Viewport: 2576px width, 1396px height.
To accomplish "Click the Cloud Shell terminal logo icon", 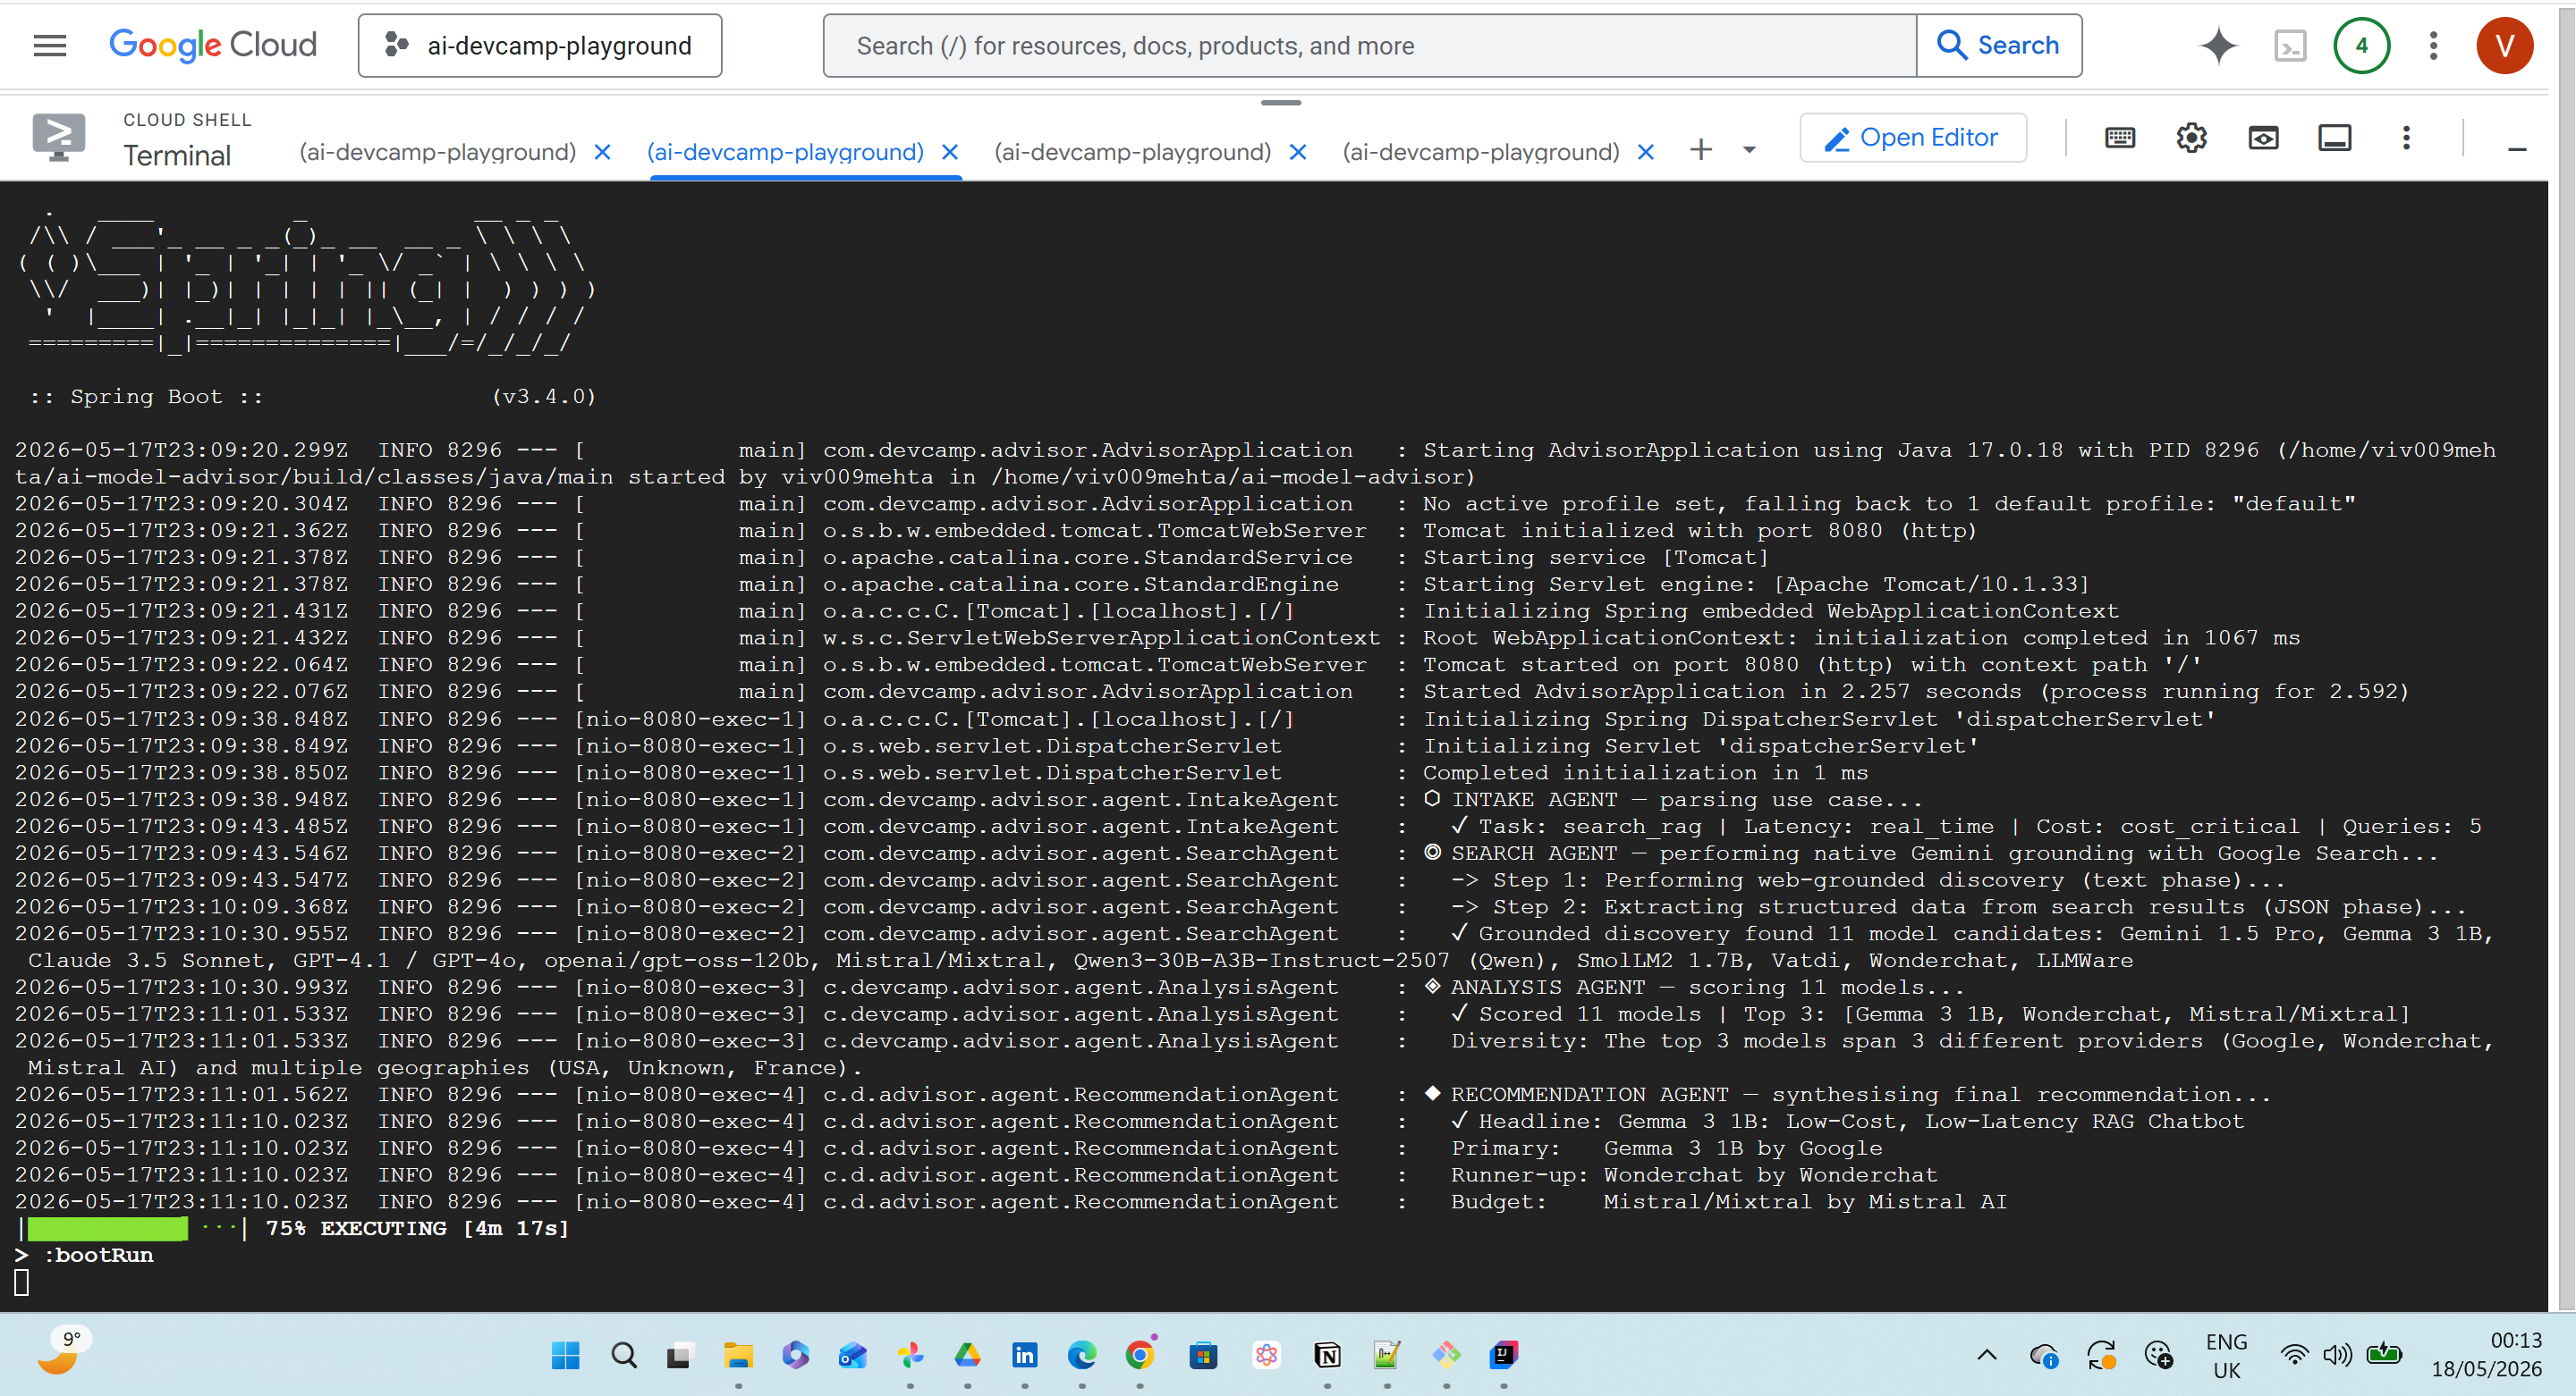I will click(x=58, y=137).
